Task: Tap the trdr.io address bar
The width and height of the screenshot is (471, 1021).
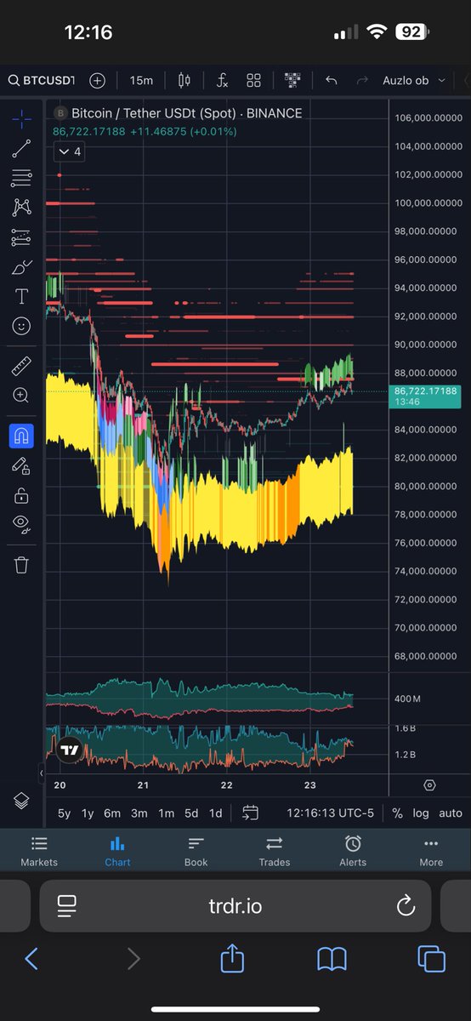Action: tap(235, 906)
